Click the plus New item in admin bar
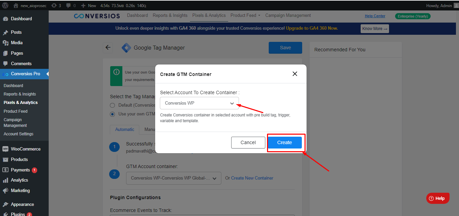The image size is (459, 216). click(x=89, y=5)
